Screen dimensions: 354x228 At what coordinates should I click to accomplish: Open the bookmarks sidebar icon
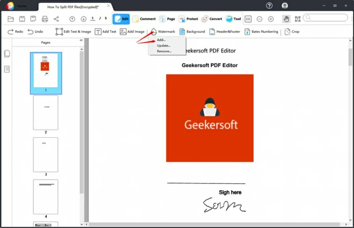click(7, 69)
